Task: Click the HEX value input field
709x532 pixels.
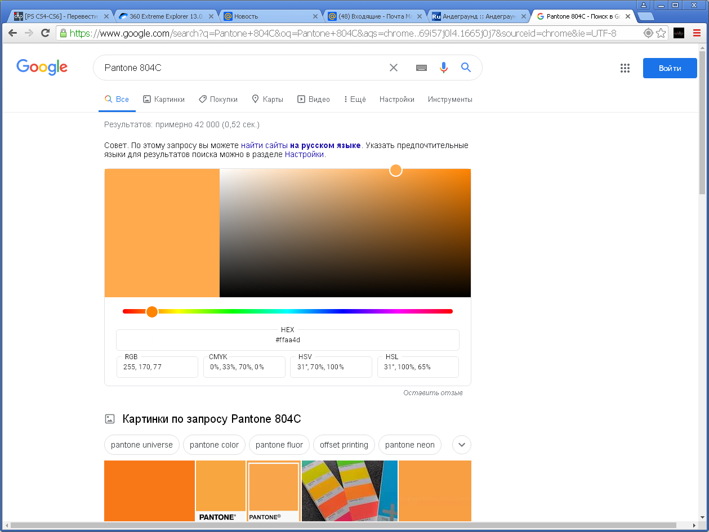Action: (x=287, y=339)
